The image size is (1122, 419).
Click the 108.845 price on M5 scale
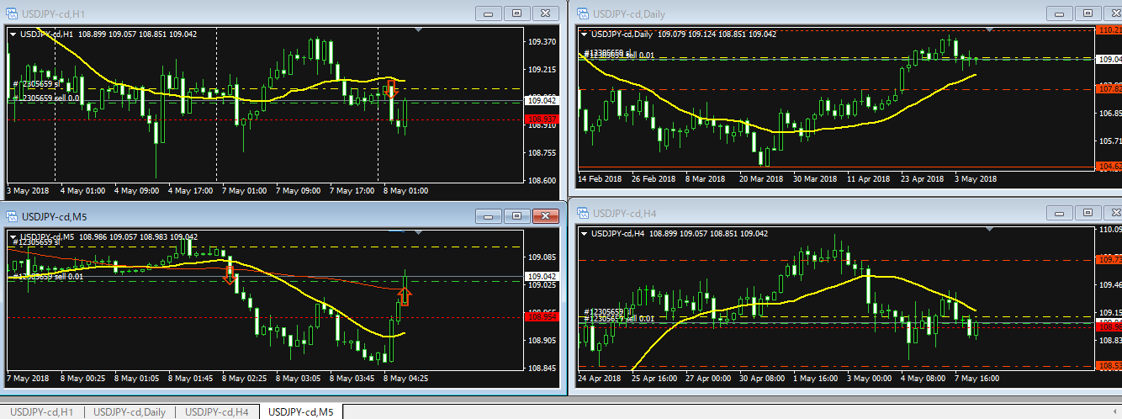pos(542,368)
